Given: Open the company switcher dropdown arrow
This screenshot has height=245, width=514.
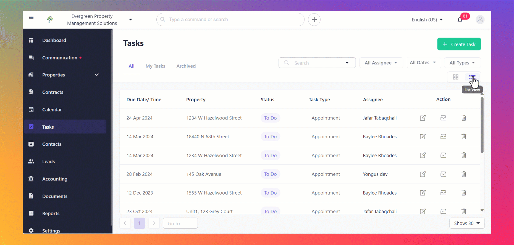Looking at the screenshot, I should pyautogui.click(x=130, y=20).
